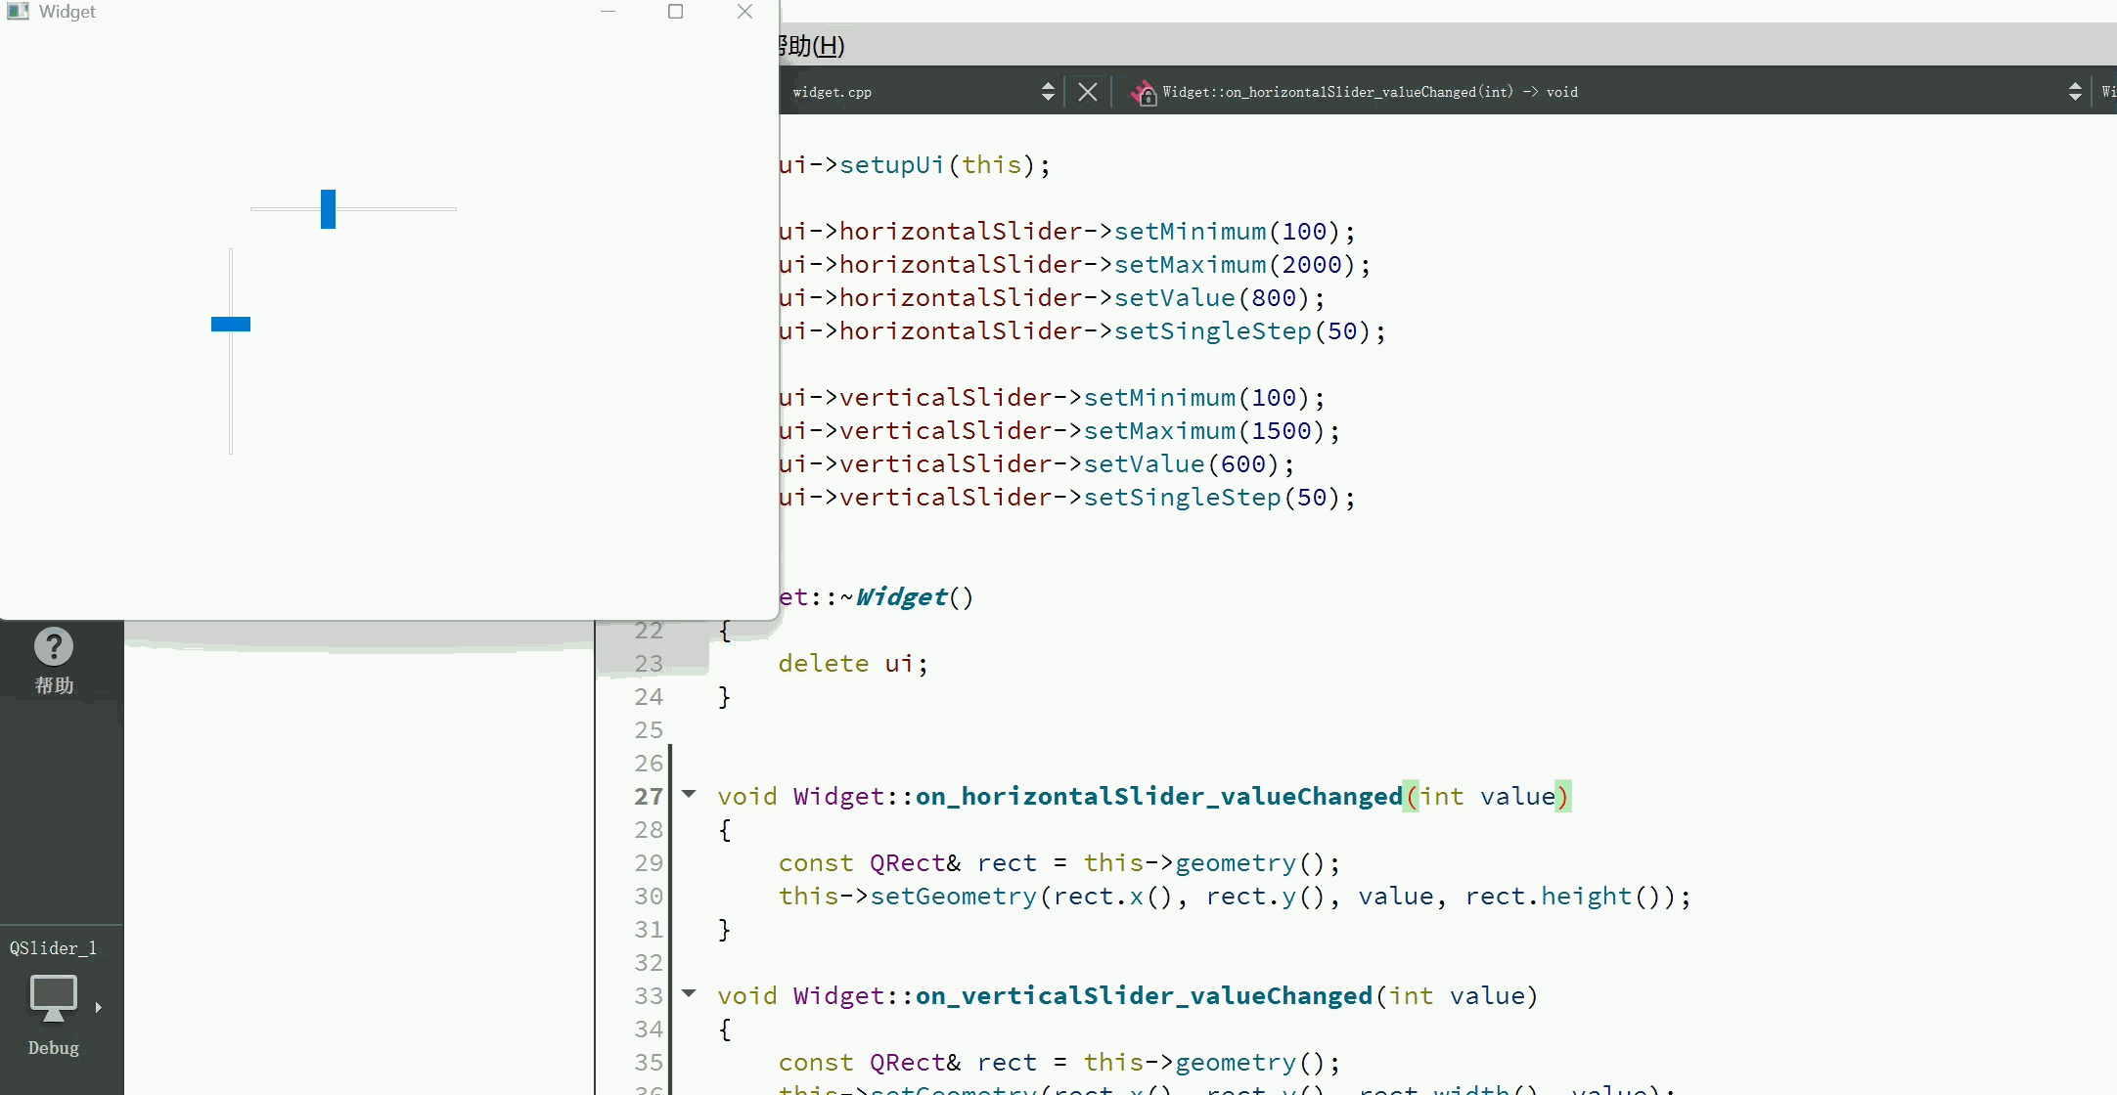
Task: Expand the QSlider_1 kit selector arrow
Action: pyautogui.click(x=98, y=1007)
